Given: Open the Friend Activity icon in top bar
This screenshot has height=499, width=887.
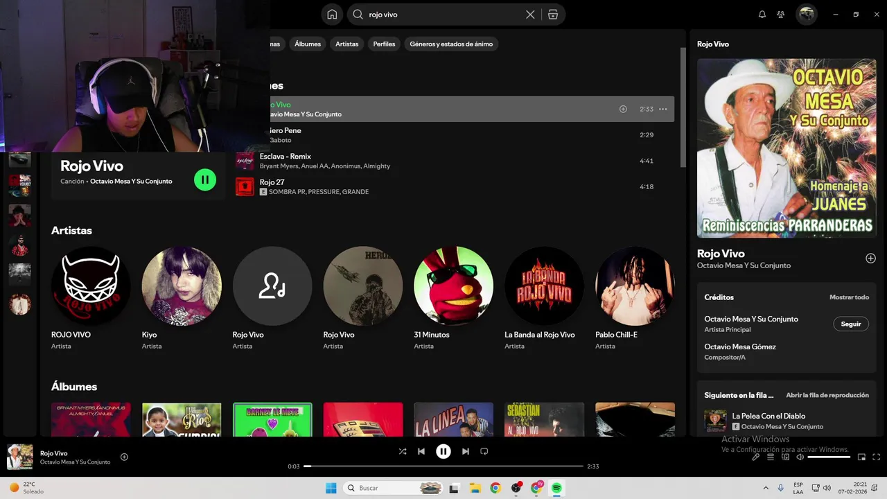Looking at the screenshot, I should point(781,15).
